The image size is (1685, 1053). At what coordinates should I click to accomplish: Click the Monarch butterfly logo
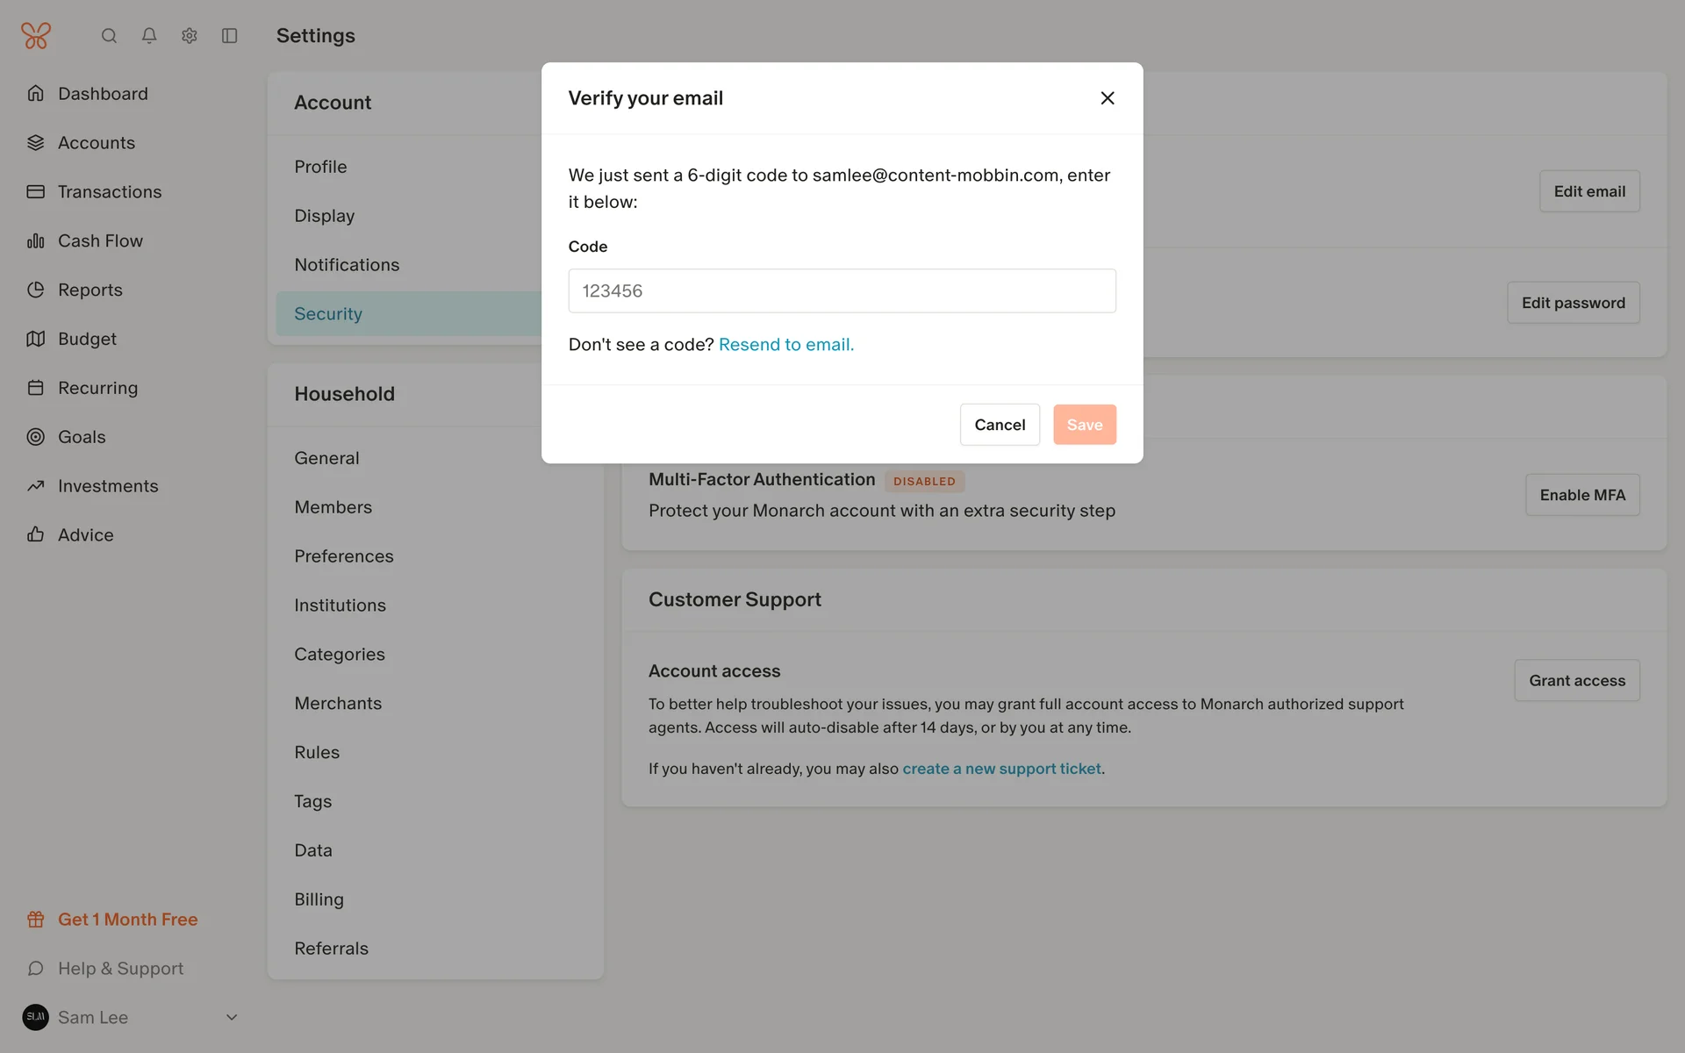(x=36, y=36)
